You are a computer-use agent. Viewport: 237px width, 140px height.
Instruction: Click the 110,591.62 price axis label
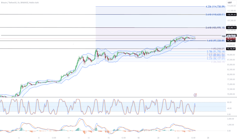pos(231,15)
